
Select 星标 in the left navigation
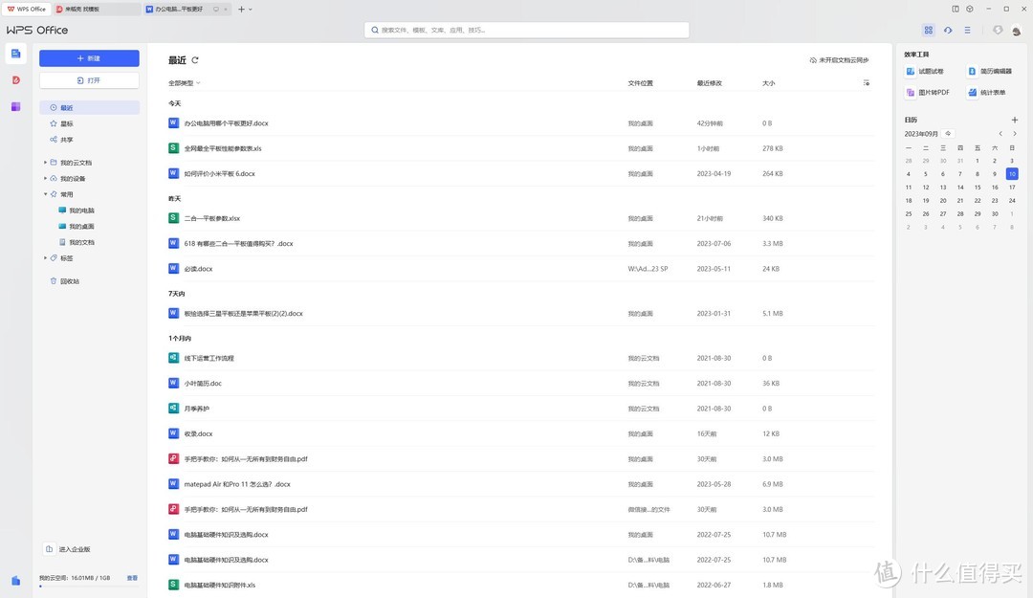coord(66,123)
